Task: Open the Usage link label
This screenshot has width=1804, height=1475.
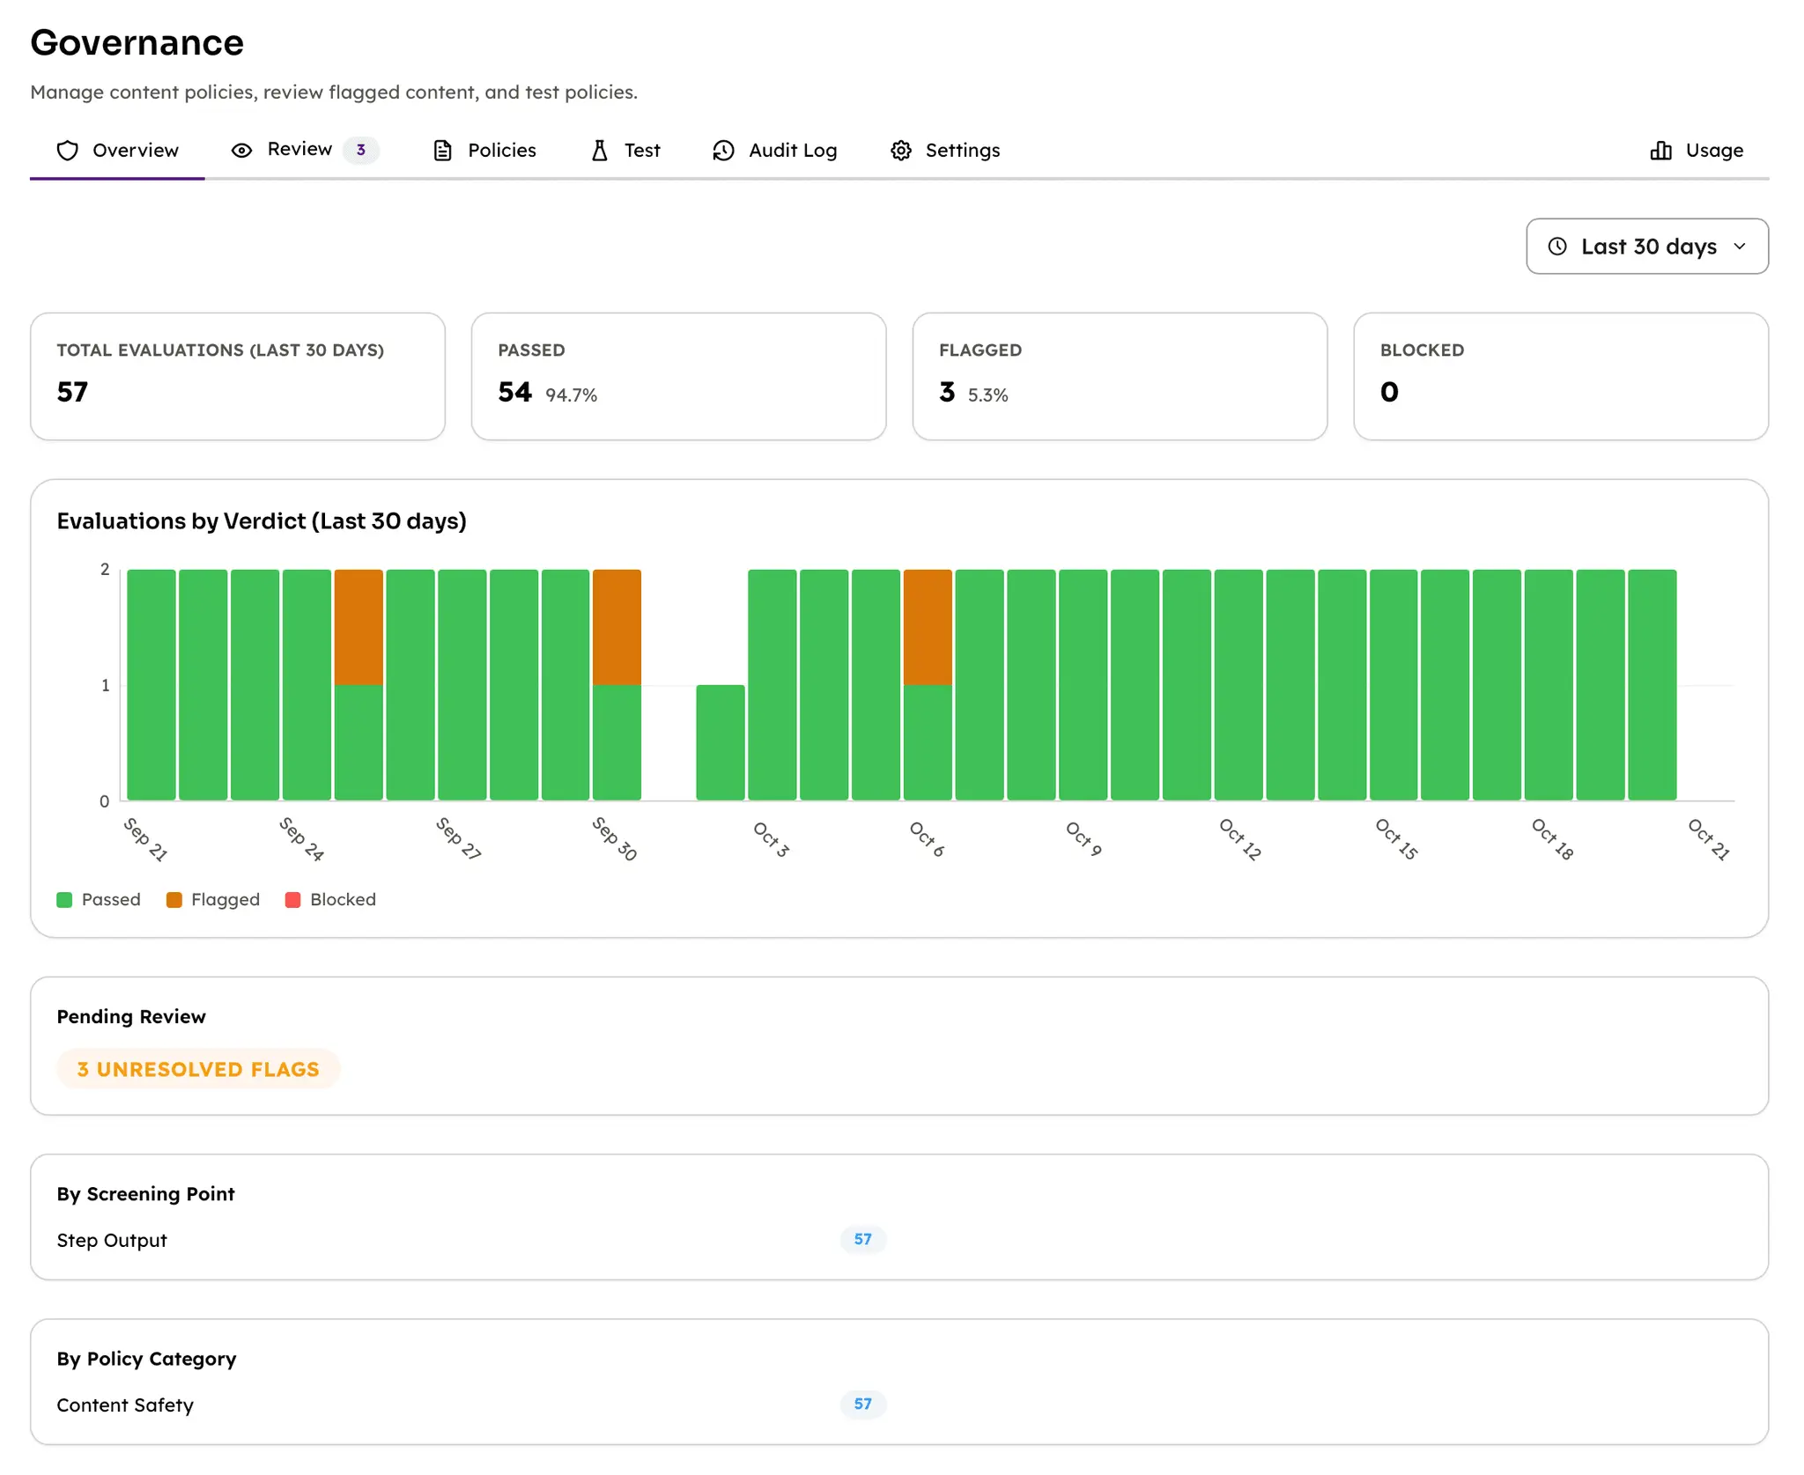Action: pos(1714,151)
